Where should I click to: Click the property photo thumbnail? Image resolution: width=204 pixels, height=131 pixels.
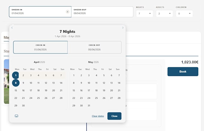point(7,82)
